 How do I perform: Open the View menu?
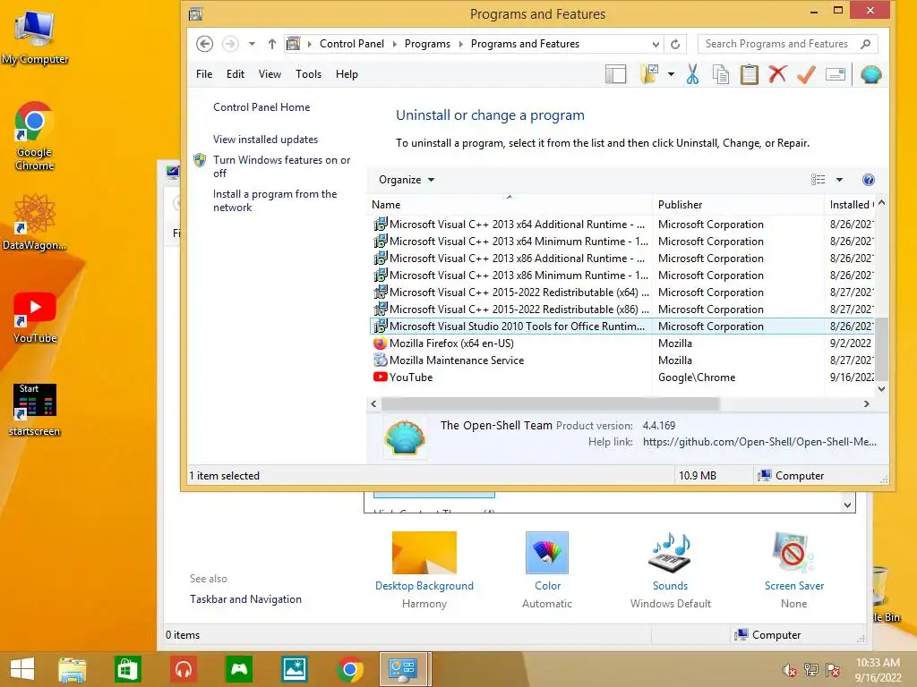[x=270, y=74]
